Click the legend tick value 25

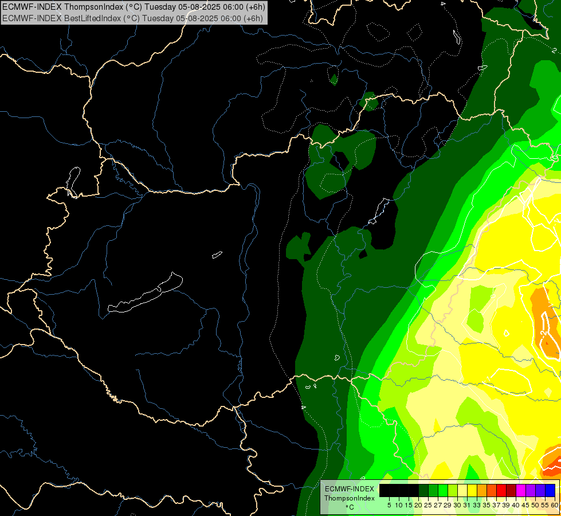pyautogui.click(x=428, y=505)
